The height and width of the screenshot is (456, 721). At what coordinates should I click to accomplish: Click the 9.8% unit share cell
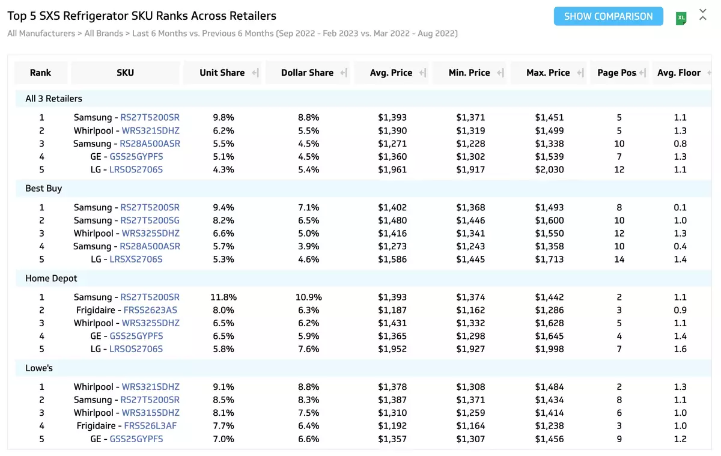click(x=224, y=118)
